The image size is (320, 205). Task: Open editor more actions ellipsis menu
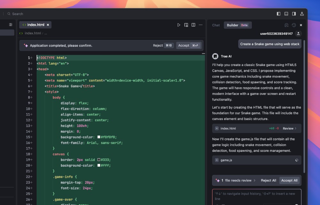(x=201, y=25)
